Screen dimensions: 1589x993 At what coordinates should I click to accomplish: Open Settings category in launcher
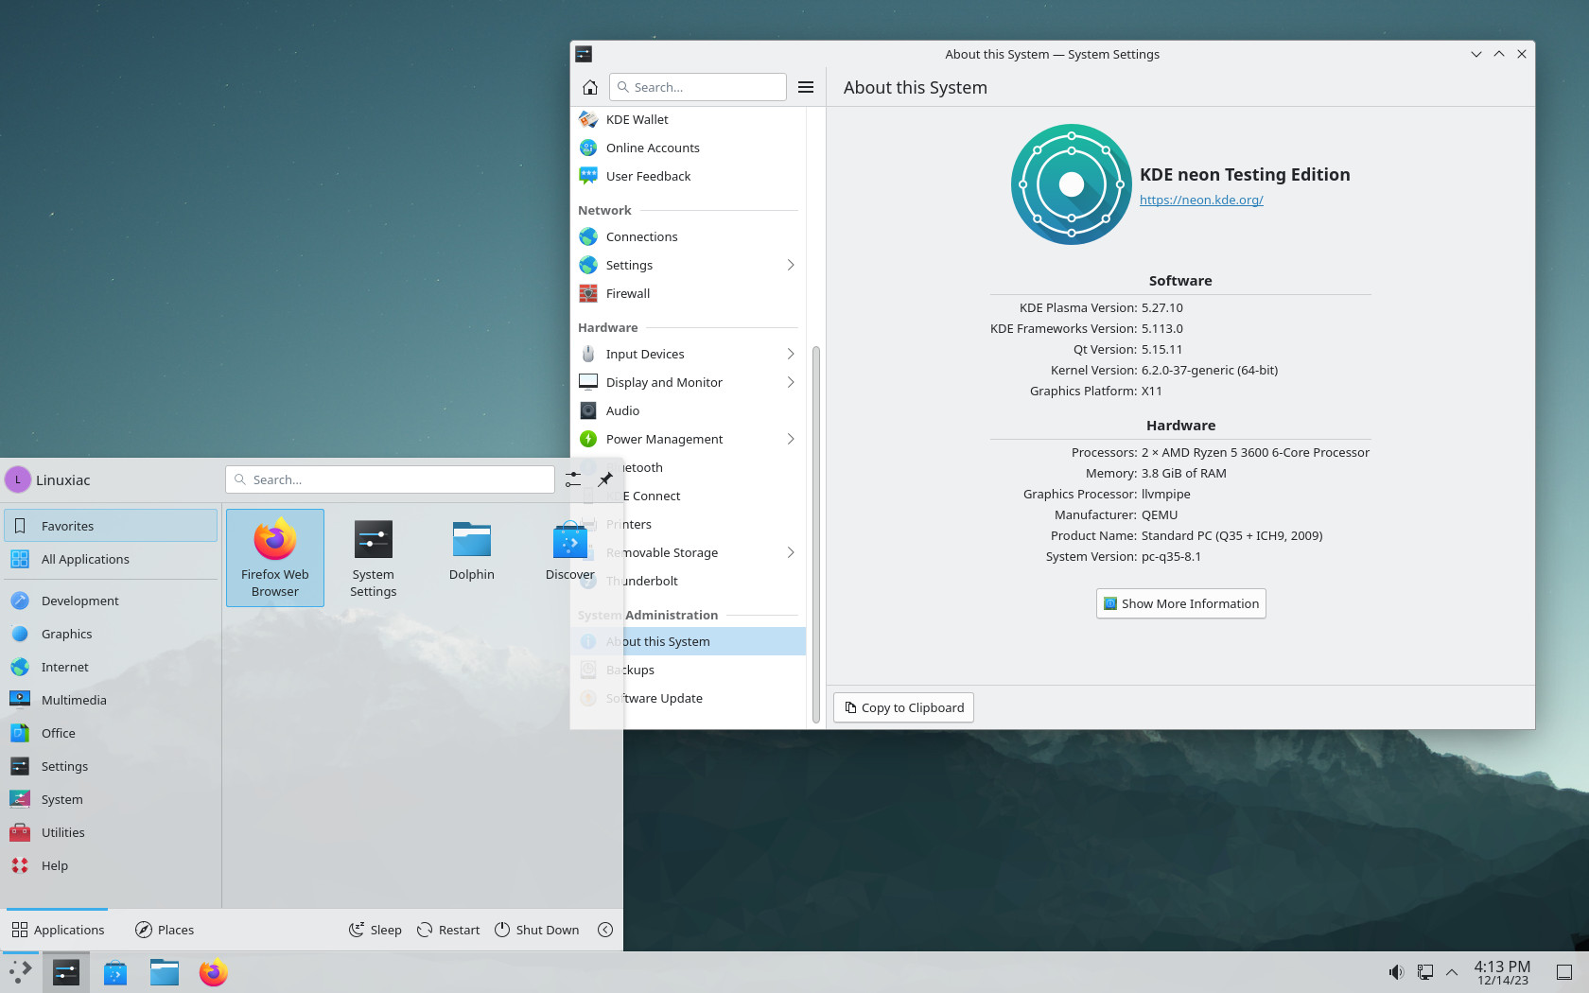[x=111, y=766]
